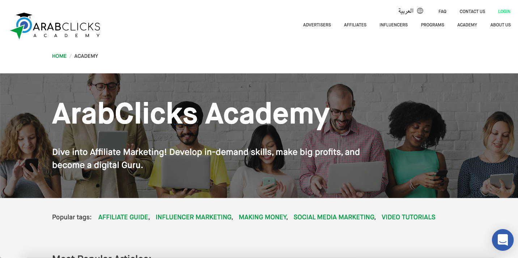Viewport: 518px width, 258px height.
Task: Open the Influencers navigation item
Action: point(394,25)
